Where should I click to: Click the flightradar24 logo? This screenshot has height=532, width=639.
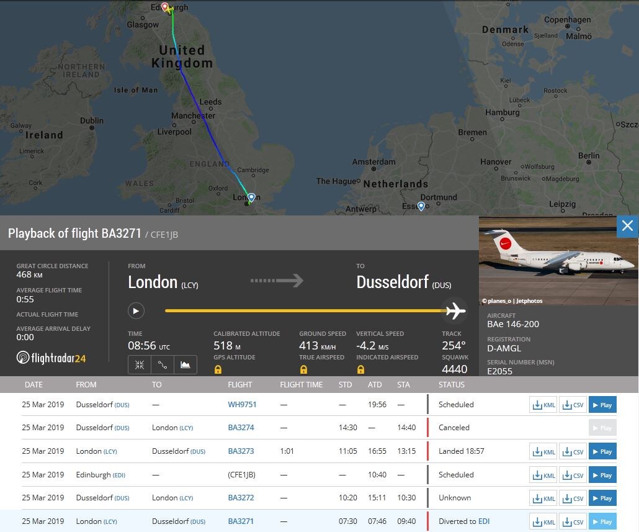pos(51,358)
